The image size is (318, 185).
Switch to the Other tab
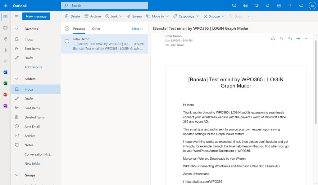click(96, 28)
